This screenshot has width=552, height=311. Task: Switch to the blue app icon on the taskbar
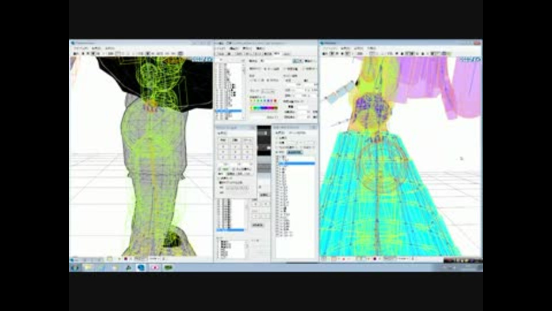[x=141, y=268]
